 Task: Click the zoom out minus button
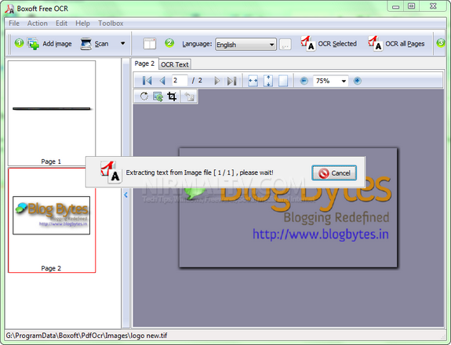point(304,81)
